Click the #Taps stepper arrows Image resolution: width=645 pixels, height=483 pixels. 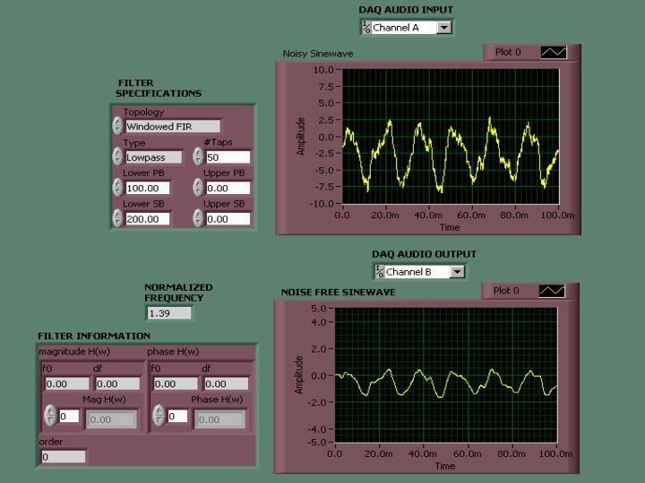(198, 157)
